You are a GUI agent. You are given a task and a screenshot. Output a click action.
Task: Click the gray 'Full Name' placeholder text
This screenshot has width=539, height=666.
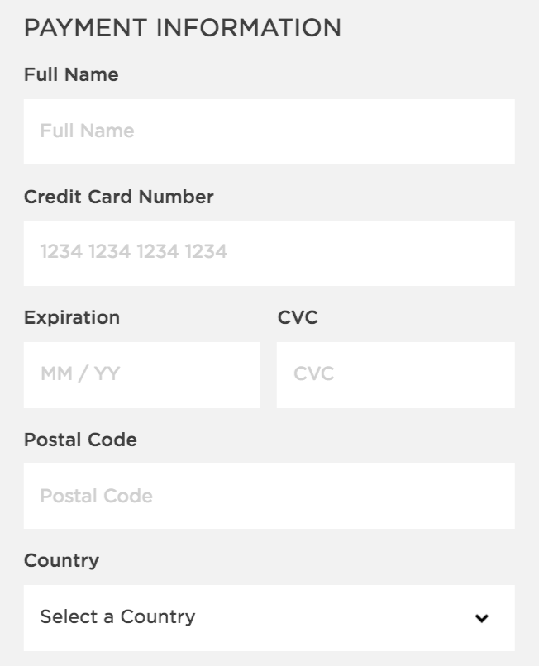click(x=87, y=131)
